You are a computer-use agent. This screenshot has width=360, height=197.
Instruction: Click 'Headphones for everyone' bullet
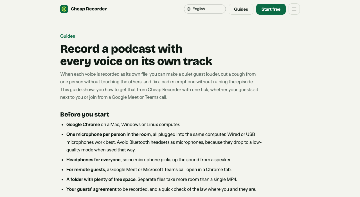[93, 160]
